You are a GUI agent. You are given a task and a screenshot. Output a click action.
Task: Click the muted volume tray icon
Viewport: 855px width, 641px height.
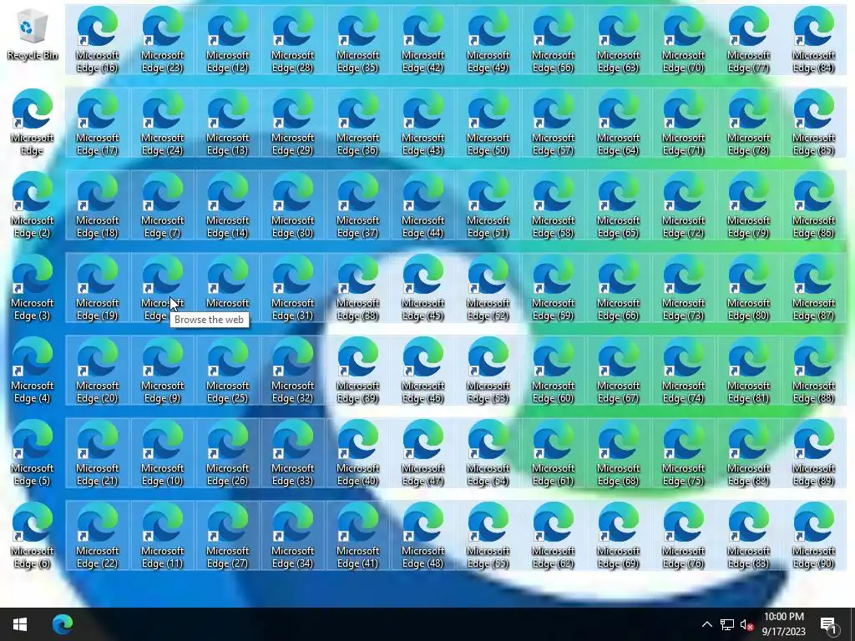pyautogui.click(x=747, y=624)
